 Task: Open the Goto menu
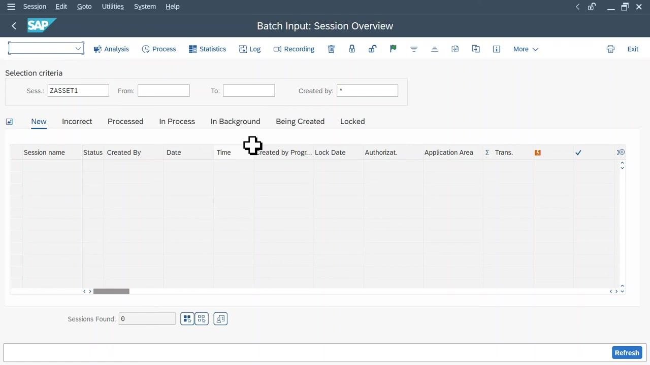tap(84, 7)
